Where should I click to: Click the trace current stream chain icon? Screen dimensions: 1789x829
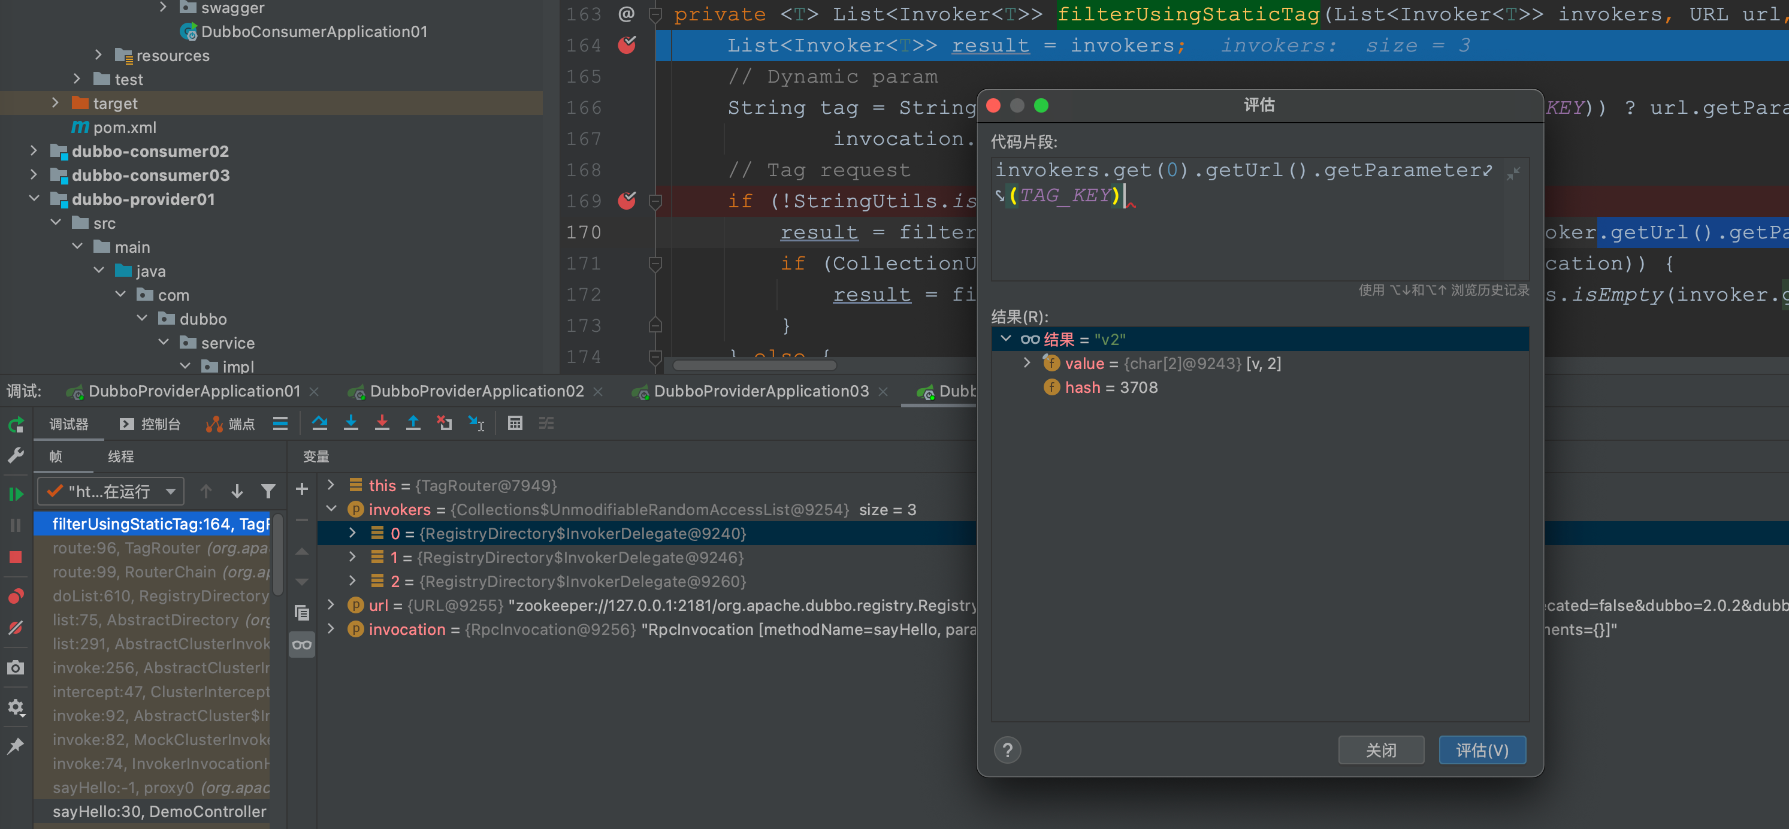(x=546, y=423)
